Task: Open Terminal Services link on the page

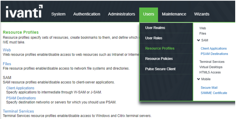Action: pos(18,111)
